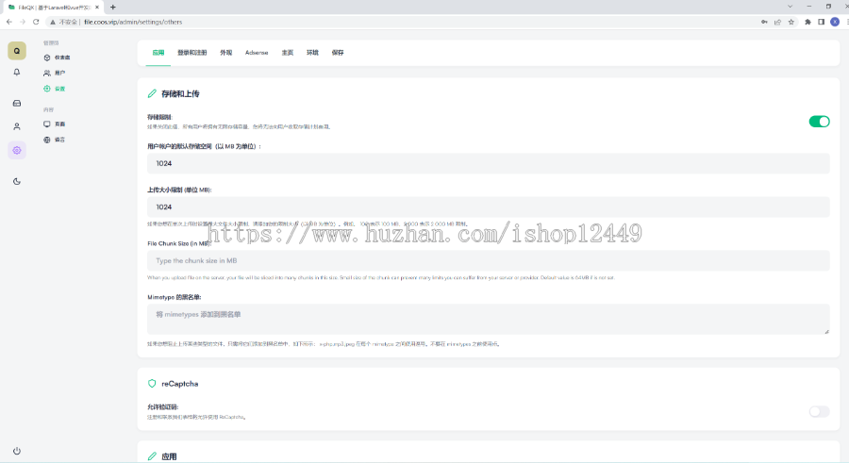Screen dimensions: 849x463
Task: Click the 用户 users icon in menu
Action: click(47, 73)
